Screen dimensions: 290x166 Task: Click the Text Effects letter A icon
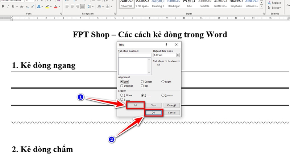coord(39,6)
